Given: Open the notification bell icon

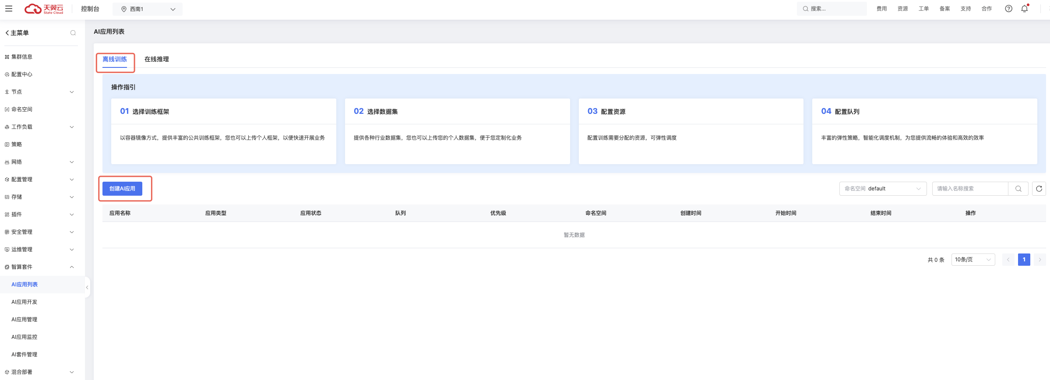Looking at the screenshot, I should (x=1025, y=9).
